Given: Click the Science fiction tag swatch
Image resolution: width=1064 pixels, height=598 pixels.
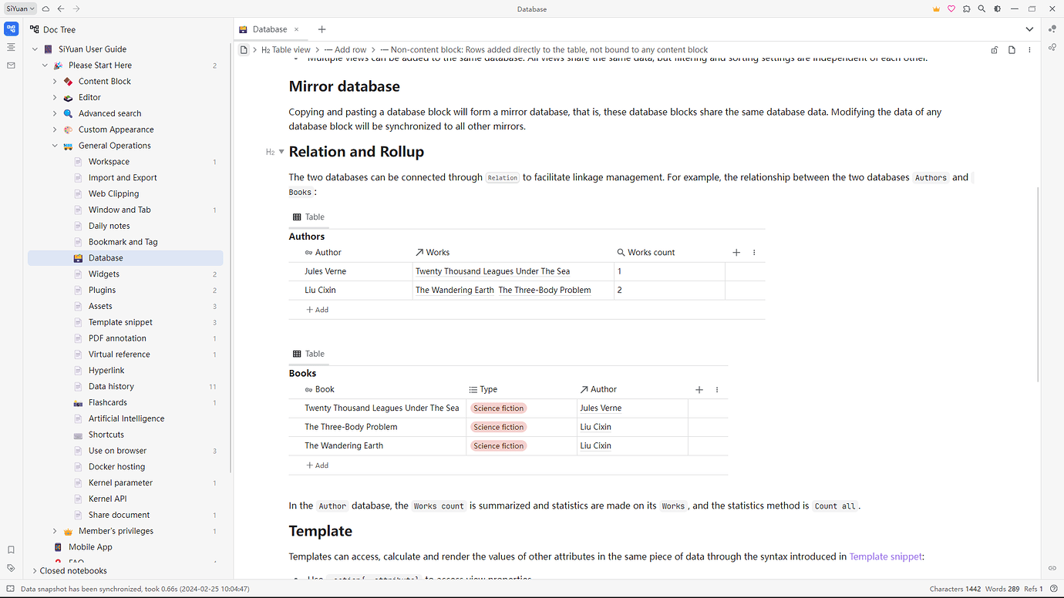Looking at the screenshot, I should point(497,408).
